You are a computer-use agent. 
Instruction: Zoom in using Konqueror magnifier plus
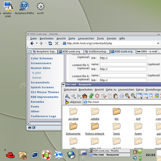[127, 96]
